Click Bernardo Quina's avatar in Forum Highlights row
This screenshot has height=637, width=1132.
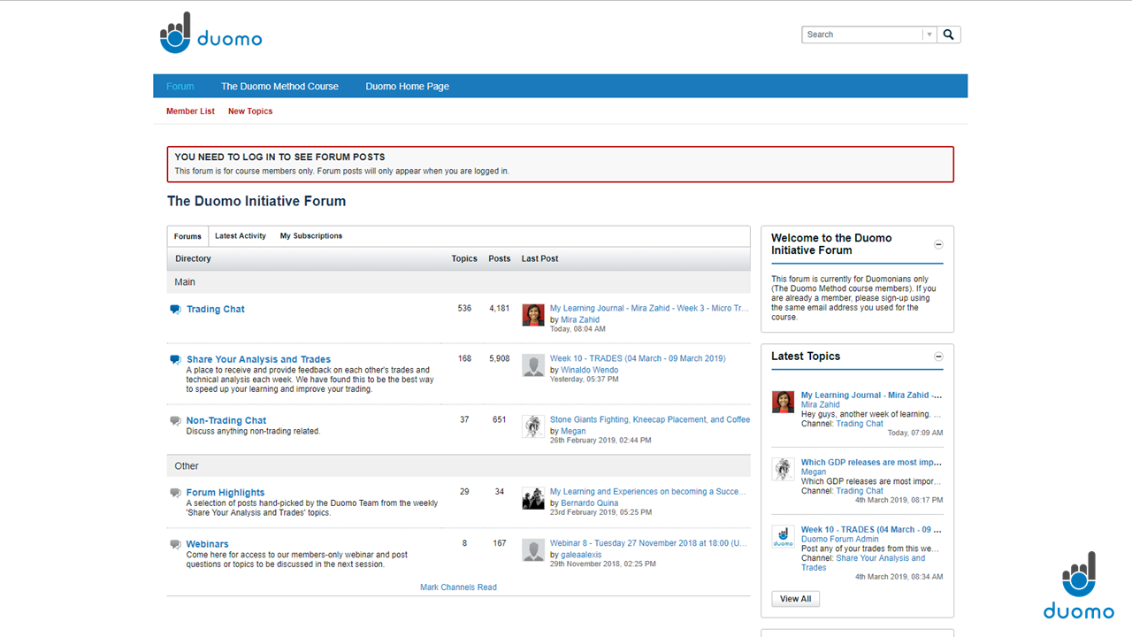(533, 498)
